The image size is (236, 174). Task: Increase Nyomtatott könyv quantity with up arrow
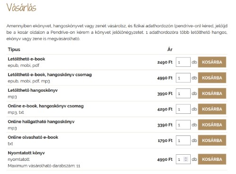tap(186, 158)
